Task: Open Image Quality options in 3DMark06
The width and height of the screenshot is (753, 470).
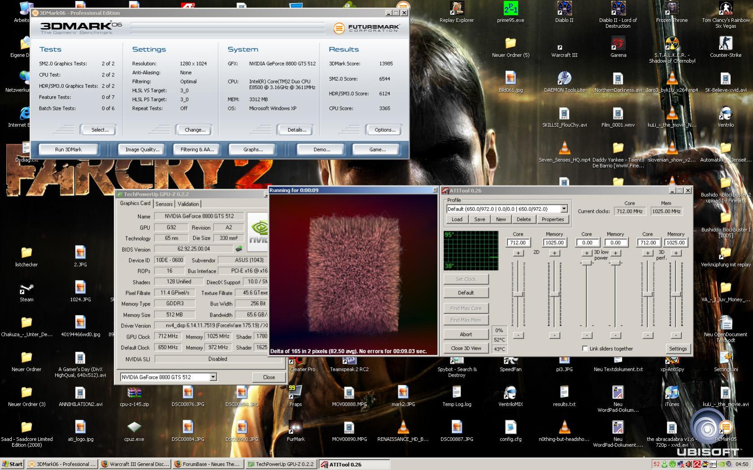Action: click(x=142, y=150)
